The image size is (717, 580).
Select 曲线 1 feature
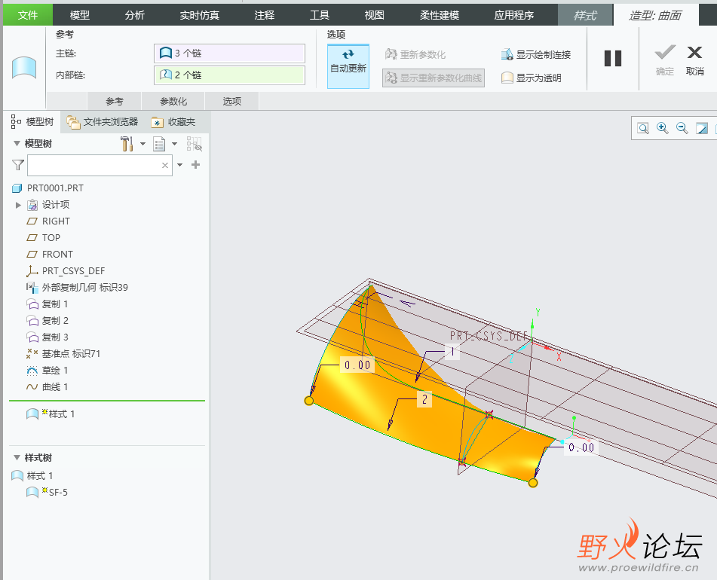coord(47,387)
